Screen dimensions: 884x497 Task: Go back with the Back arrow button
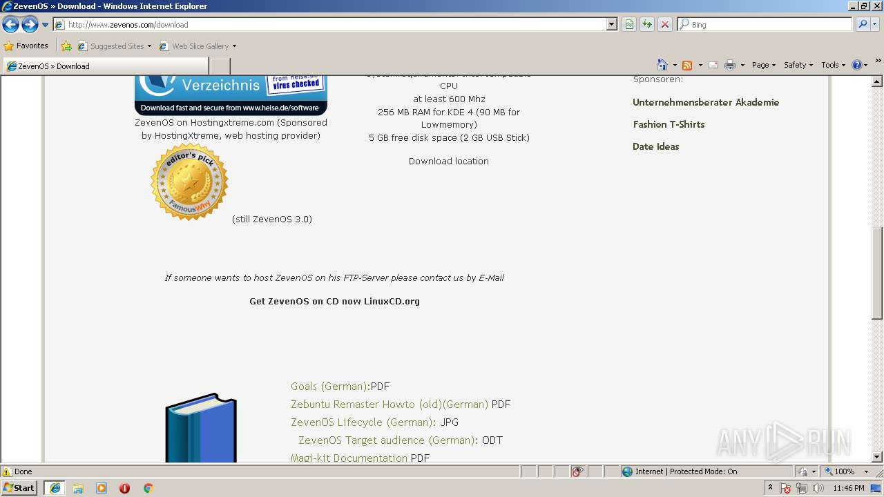click(x=10, y=25)
